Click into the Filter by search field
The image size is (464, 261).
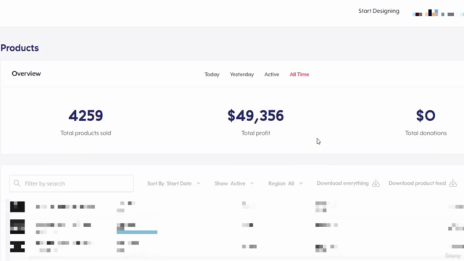pos(71,183)
